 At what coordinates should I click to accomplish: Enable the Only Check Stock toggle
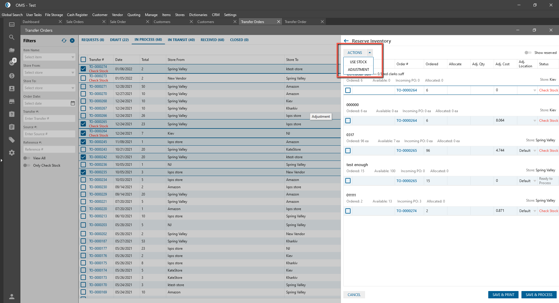[x=27, y=165]
